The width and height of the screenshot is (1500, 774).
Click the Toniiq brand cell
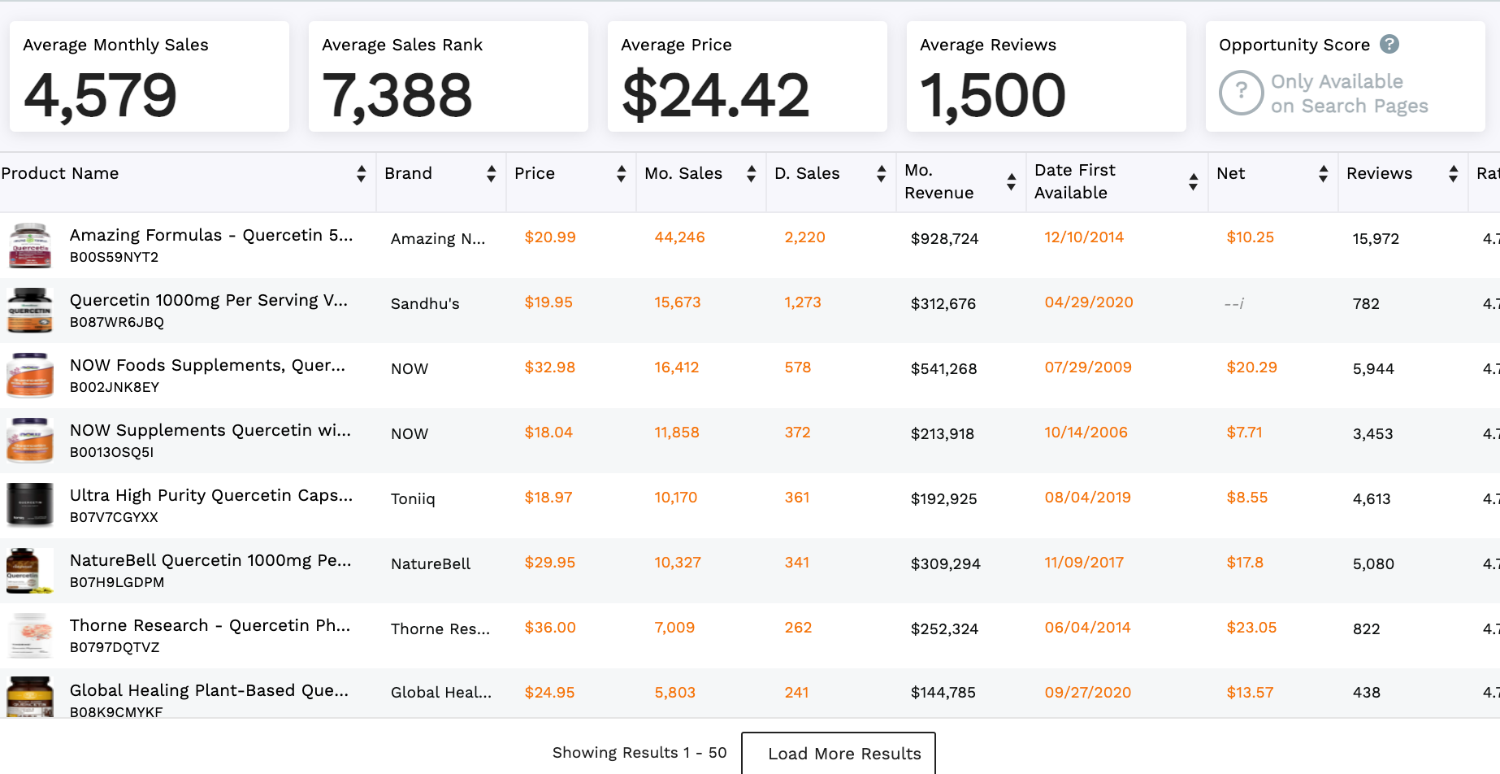[413, 498]
